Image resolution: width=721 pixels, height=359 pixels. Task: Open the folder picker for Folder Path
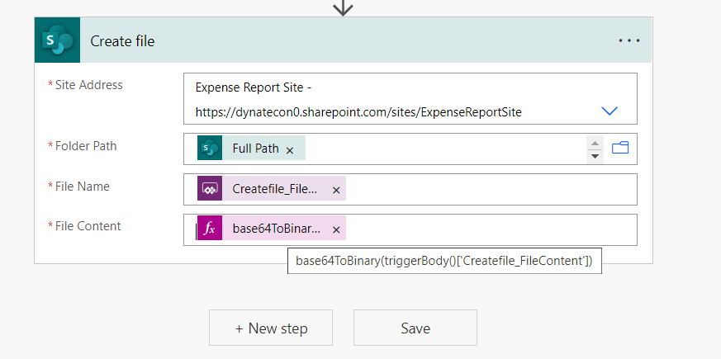[620, 149]
